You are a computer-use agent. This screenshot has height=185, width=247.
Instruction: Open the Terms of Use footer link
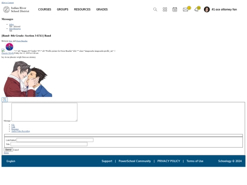pos(195,161)
